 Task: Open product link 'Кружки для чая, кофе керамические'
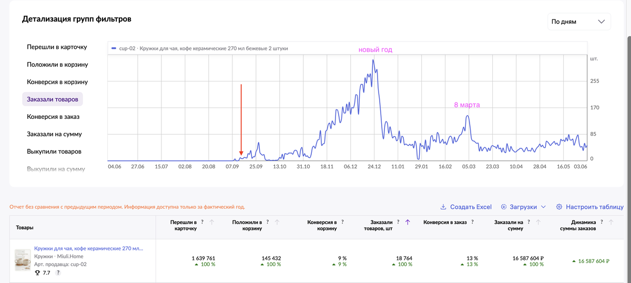(88, 248)
